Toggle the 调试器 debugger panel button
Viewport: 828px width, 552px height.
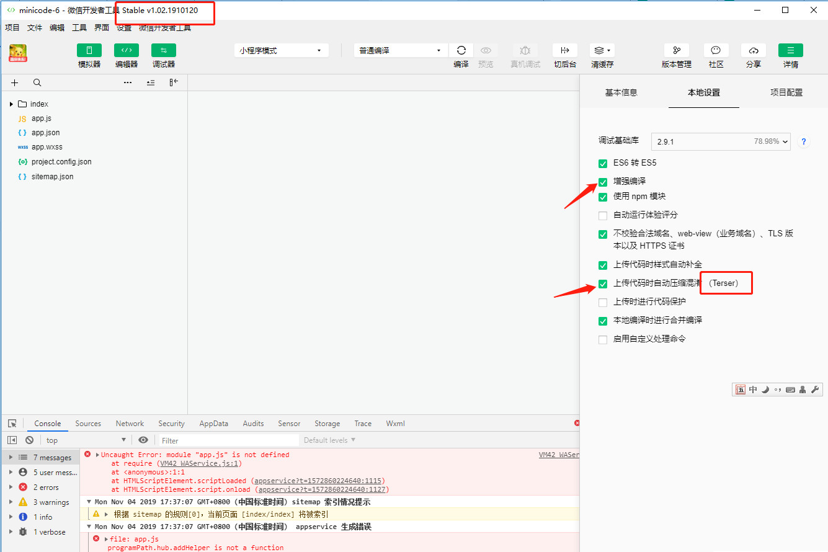[164, 50]
